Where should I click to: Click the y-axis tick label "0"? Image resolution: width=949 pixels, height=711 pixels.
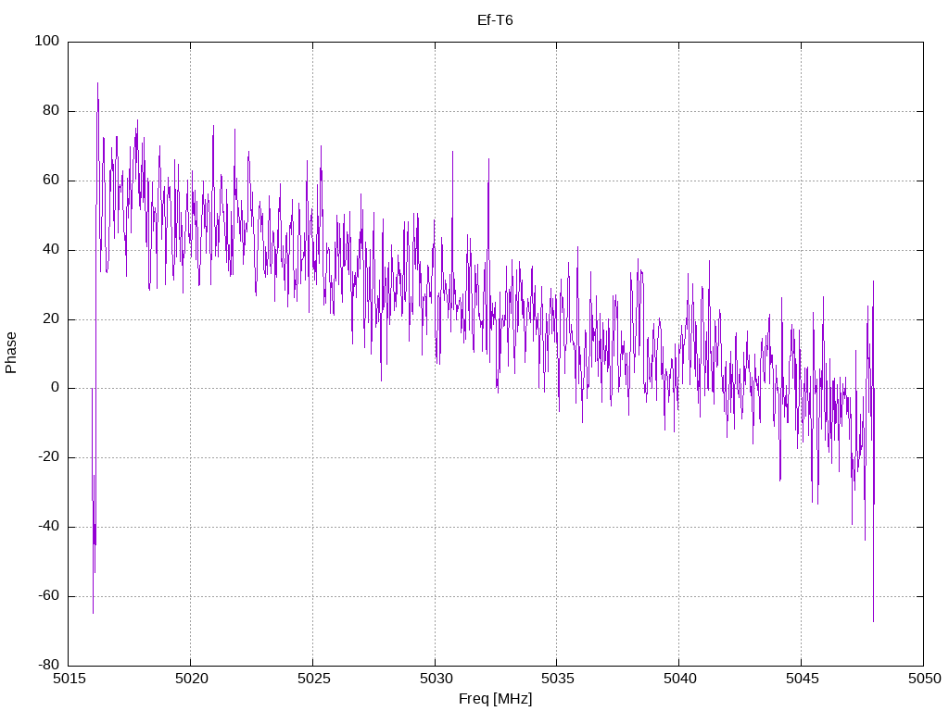(55, 388)
